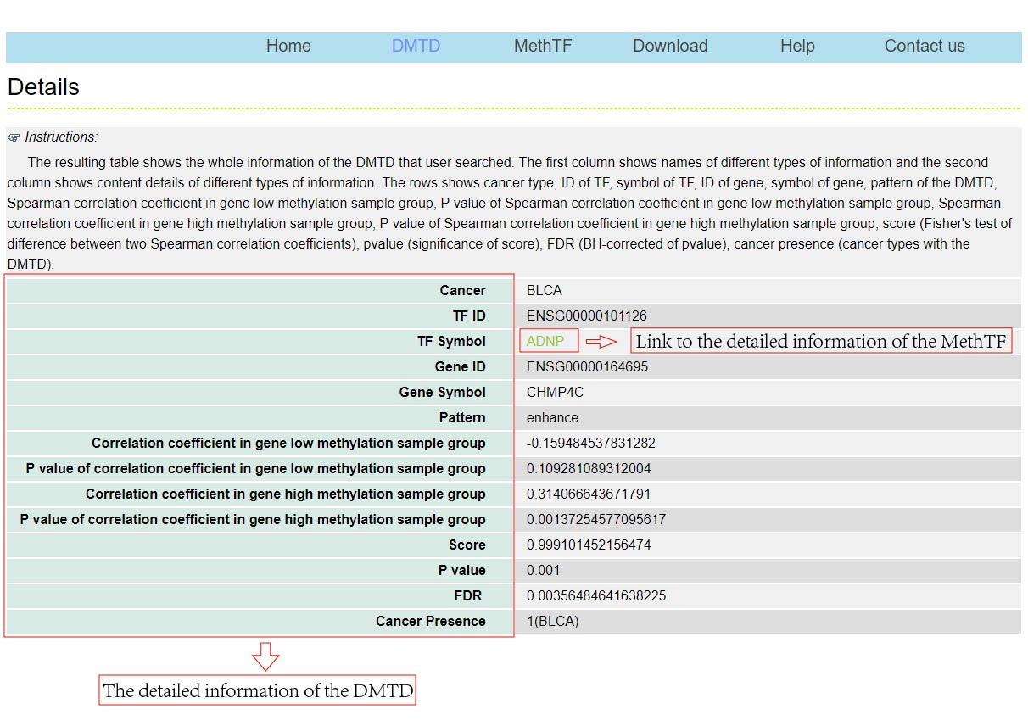
Task: Follow the ADNP TF Symbol link
Action: click(545, 342)
